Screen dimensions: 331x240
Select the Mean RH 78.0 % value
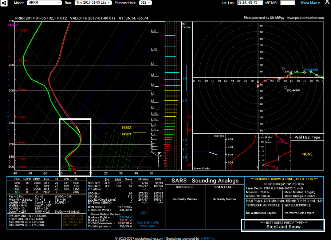[x=257, y=192]
